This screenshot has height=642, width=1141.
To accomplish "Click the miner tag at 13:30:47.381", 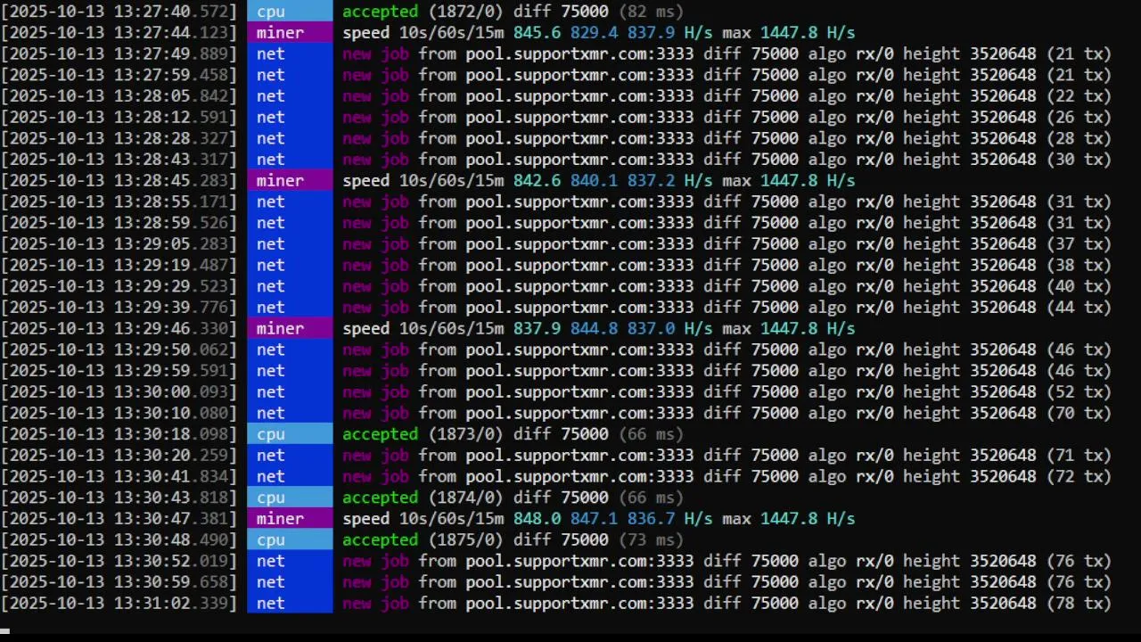I will tap(290, 519).
